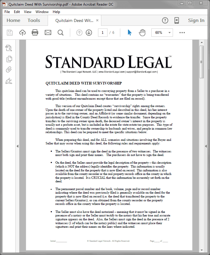The height and width of the screenshot is (255, 210).
Task: Click the scroll down arrow
Action: pyautogui.click(x=202, y=250)
